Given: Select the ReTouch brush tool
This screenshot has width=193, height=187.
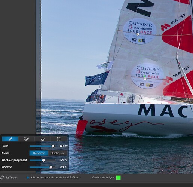Looking at the screenshot, I should point(10,139).
